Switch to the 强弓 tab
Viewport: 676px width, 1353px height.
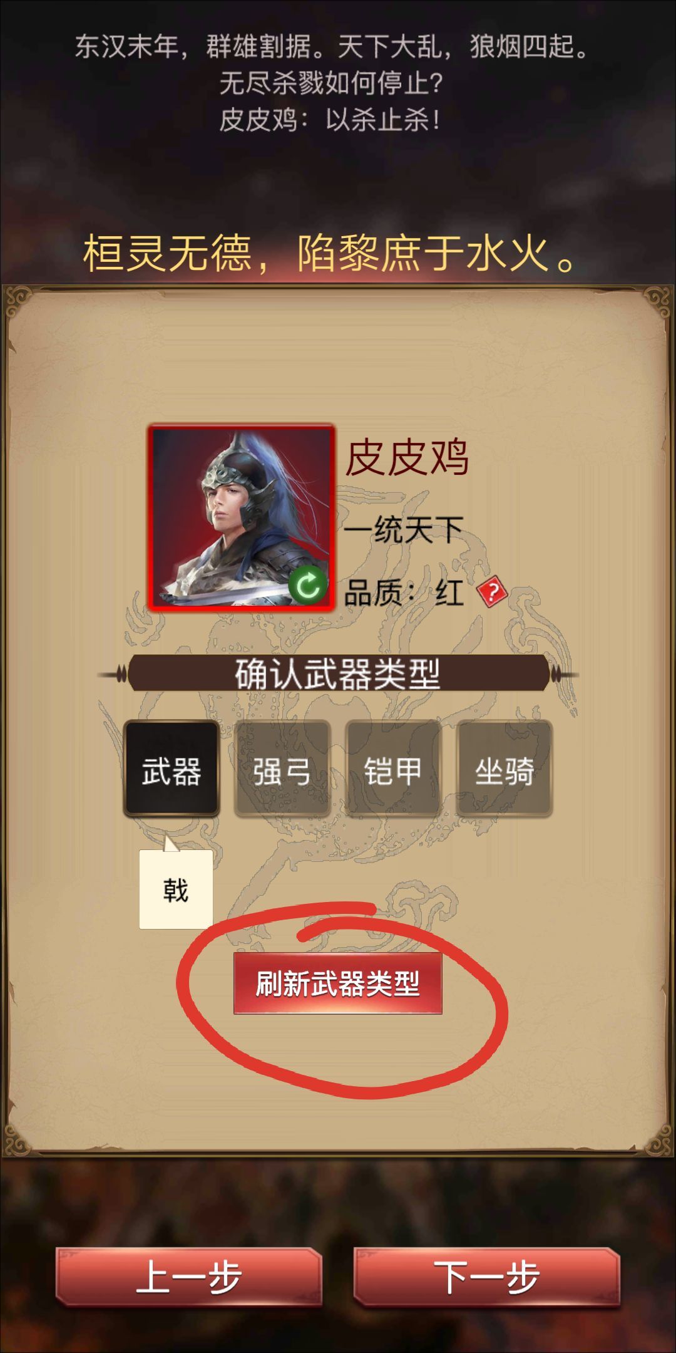282,769
